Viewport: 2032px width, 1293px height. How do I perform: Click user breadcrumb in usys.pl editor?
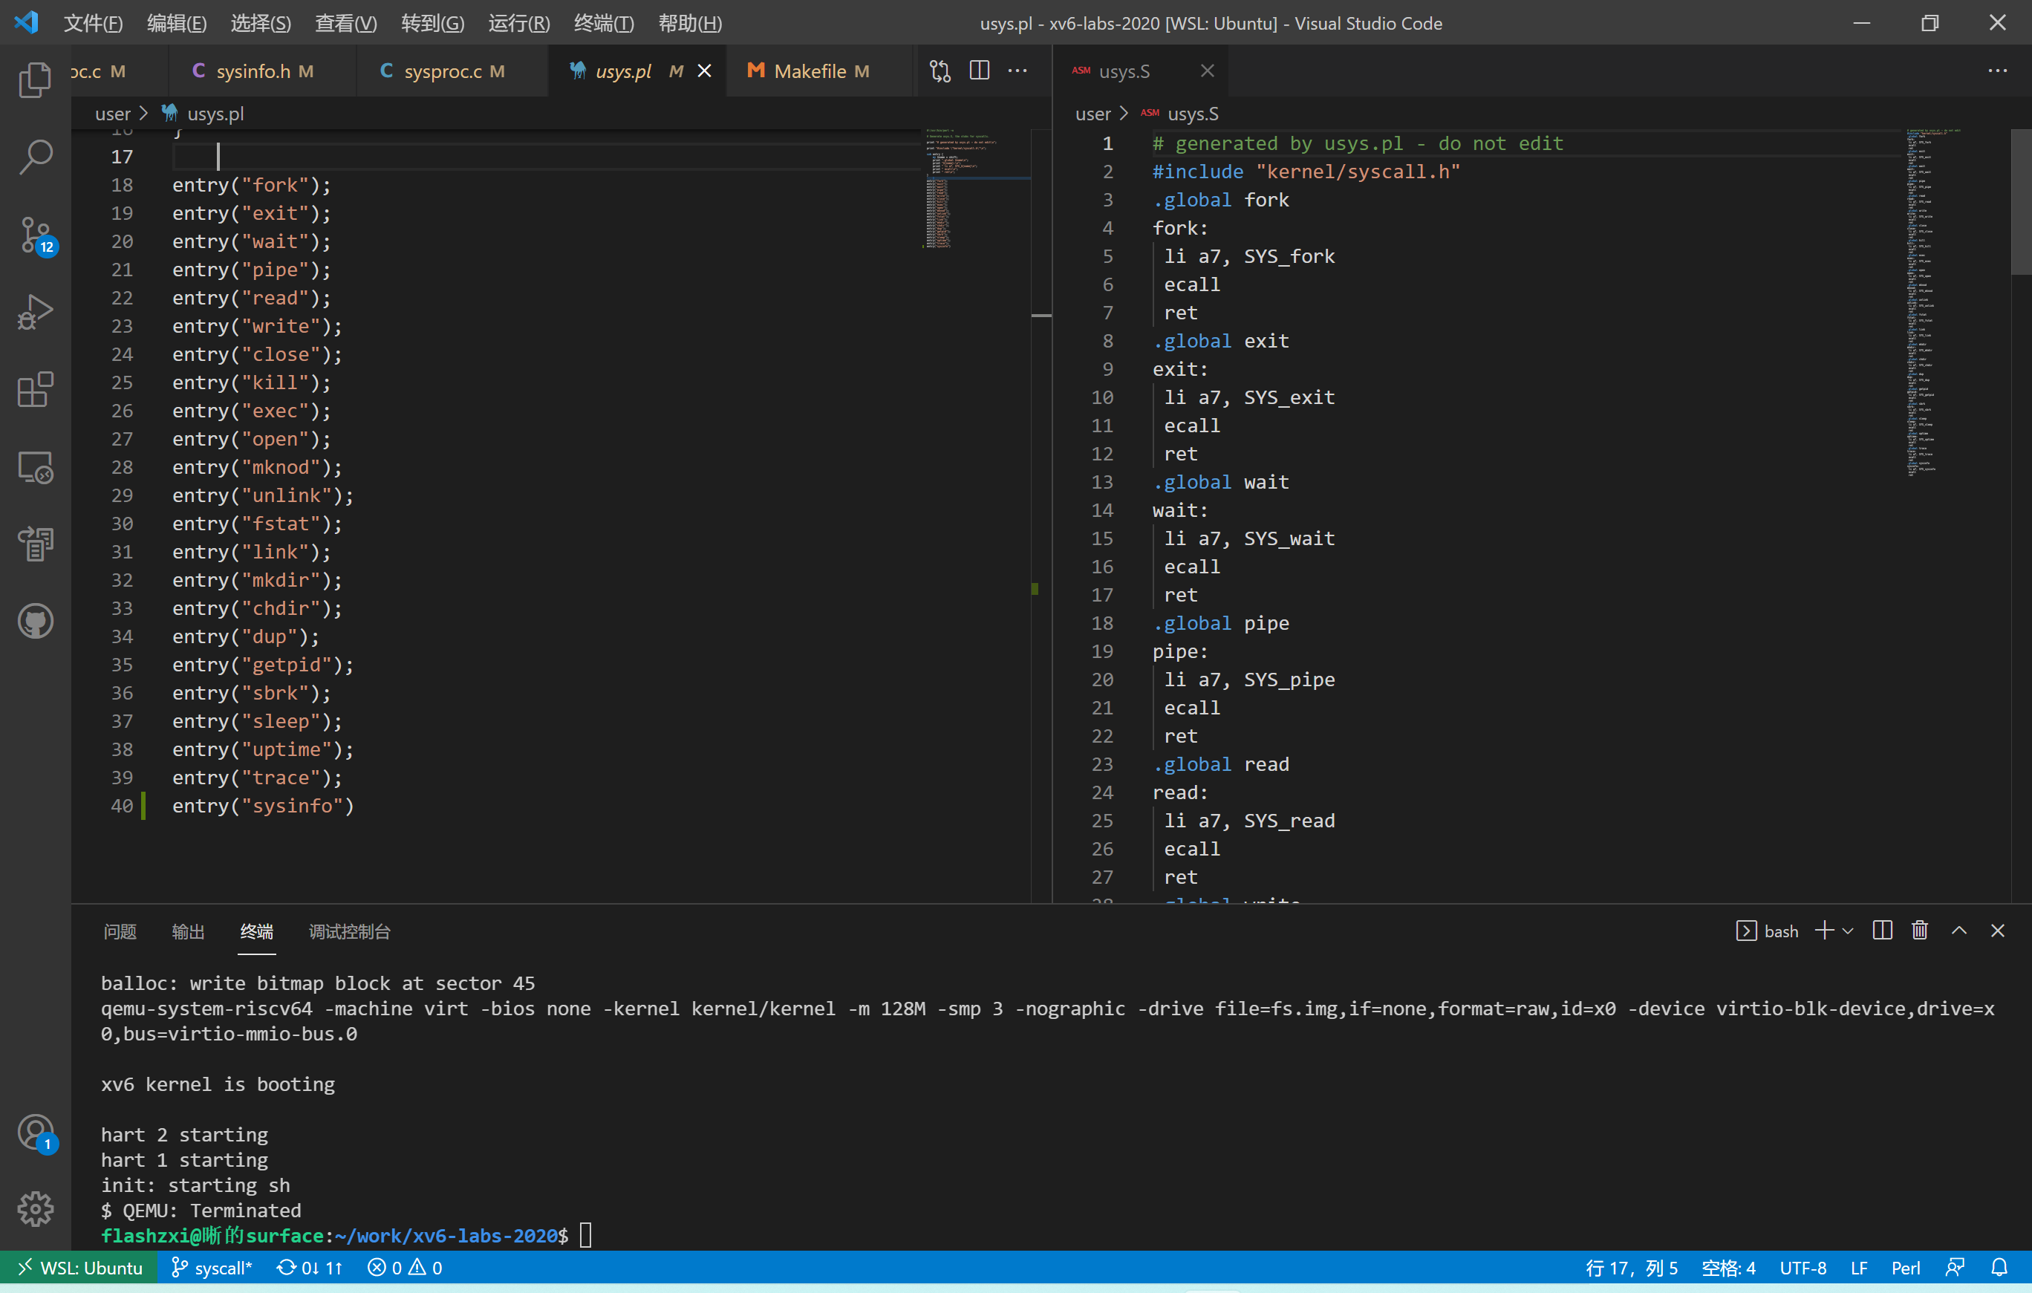[x=112, y=113]
